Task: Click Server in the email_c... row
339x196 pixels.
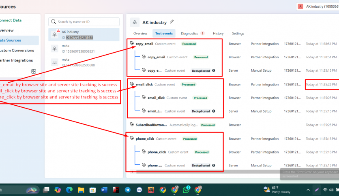Action: (x=233, y=111)
